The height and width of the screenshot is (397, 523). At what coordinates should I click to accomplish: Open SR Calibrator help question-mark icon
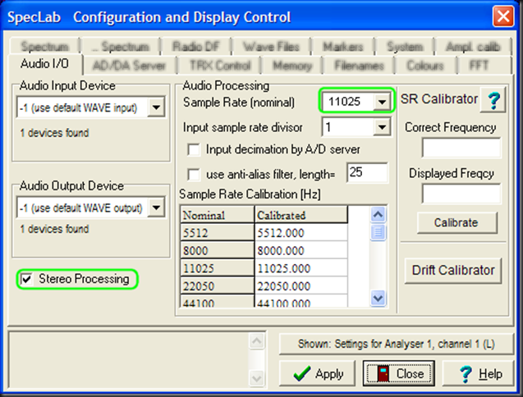point(493,100)
